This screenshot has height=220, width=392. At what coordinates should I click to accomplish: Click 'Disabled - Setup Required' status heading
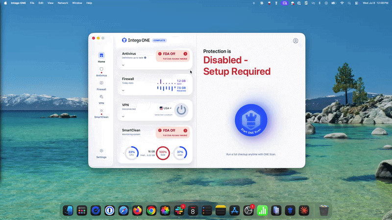click(237, 66)
